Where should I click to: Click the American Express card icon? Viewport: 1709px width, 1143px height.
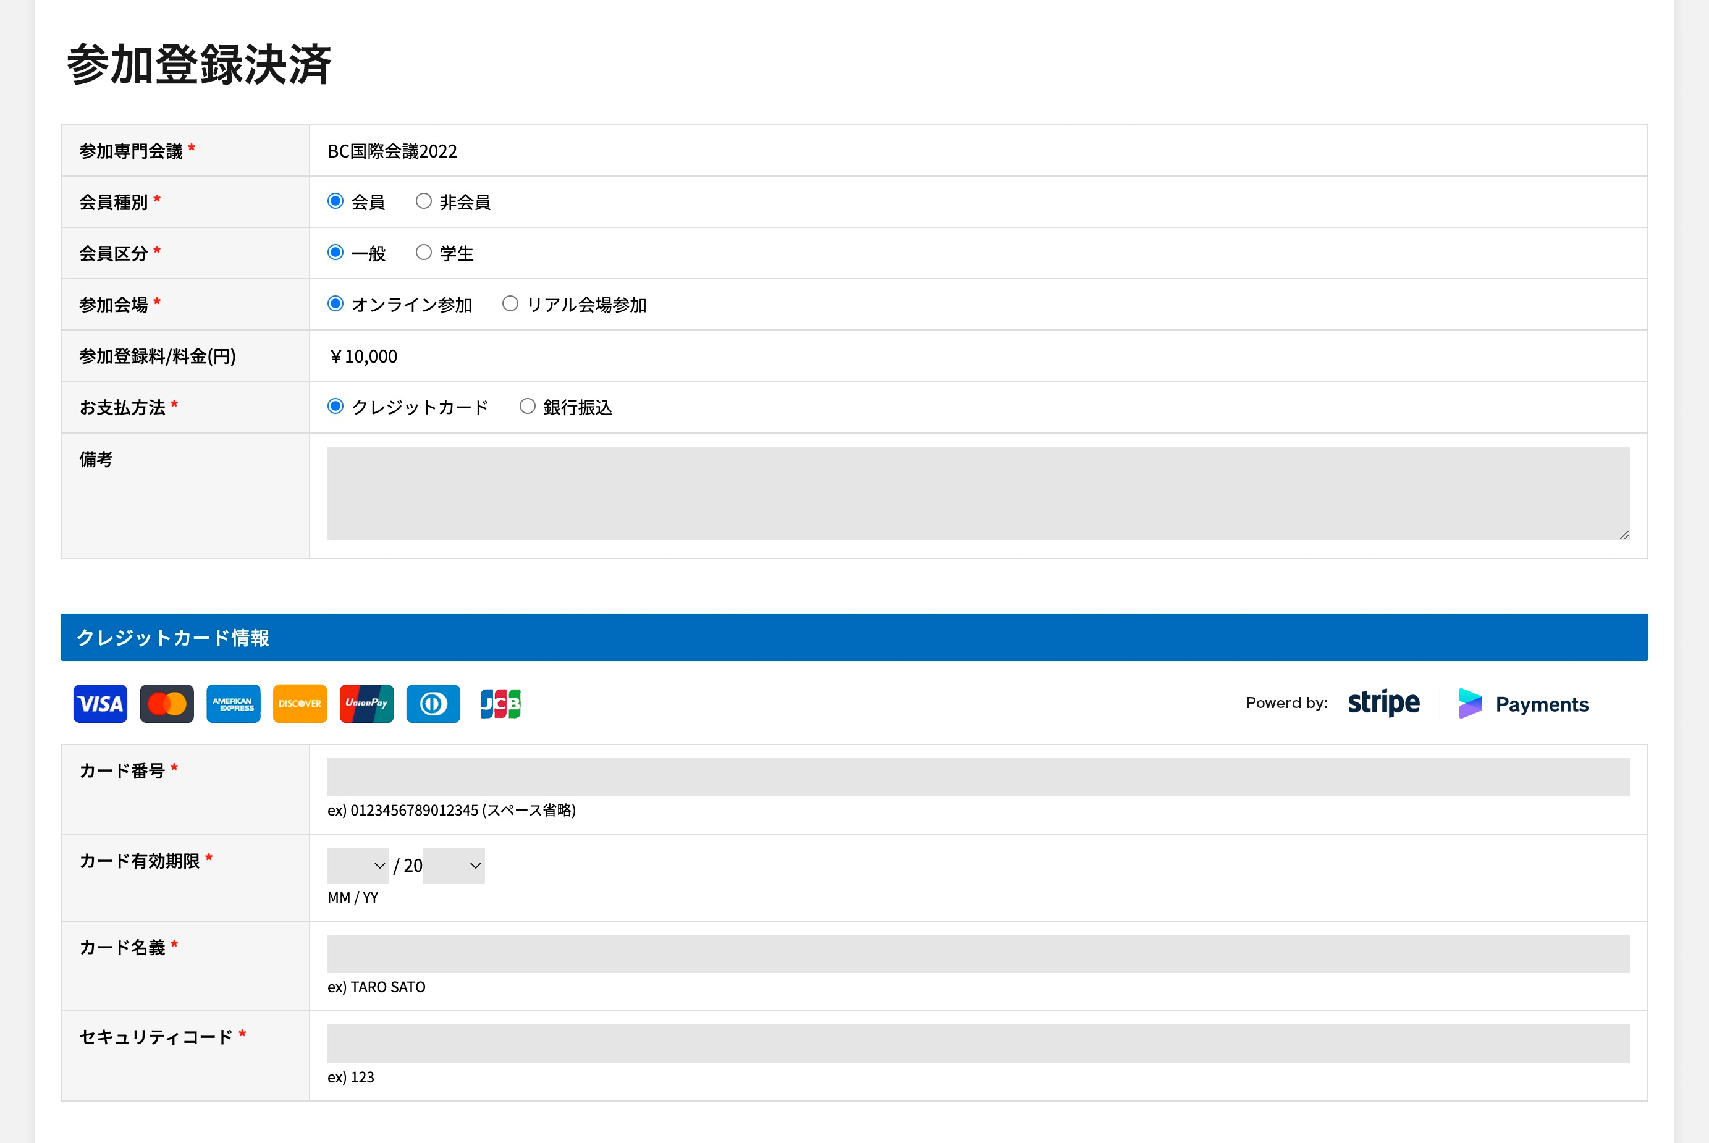tap(233, 704)
